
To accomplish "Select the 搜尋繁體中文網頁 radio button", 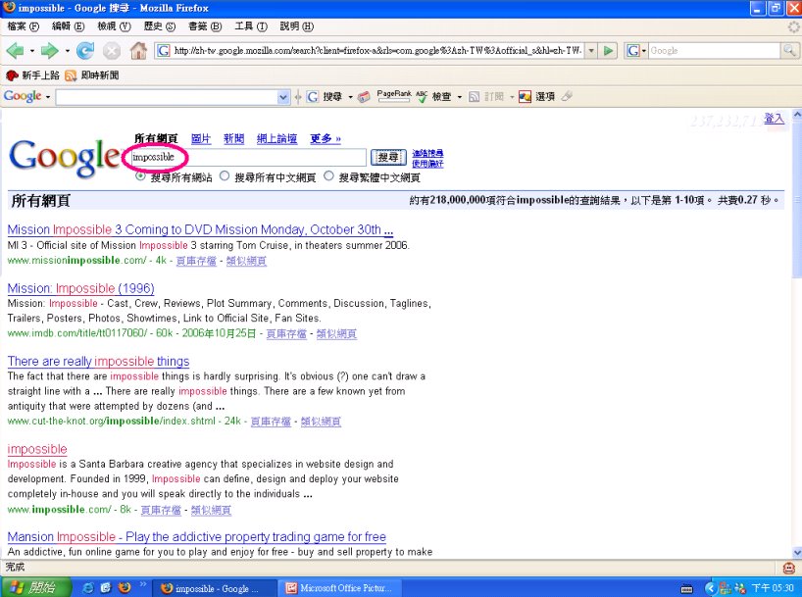I will 328,176.
